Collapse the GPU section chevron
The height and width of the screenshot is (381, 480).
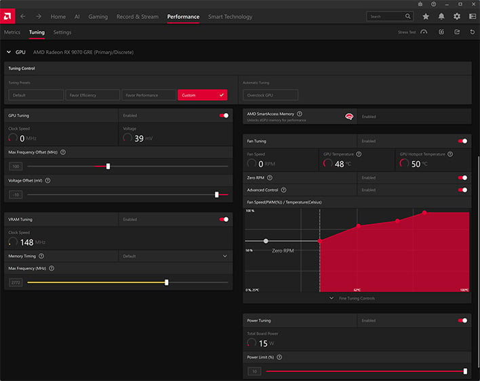(x=9, y=52)
